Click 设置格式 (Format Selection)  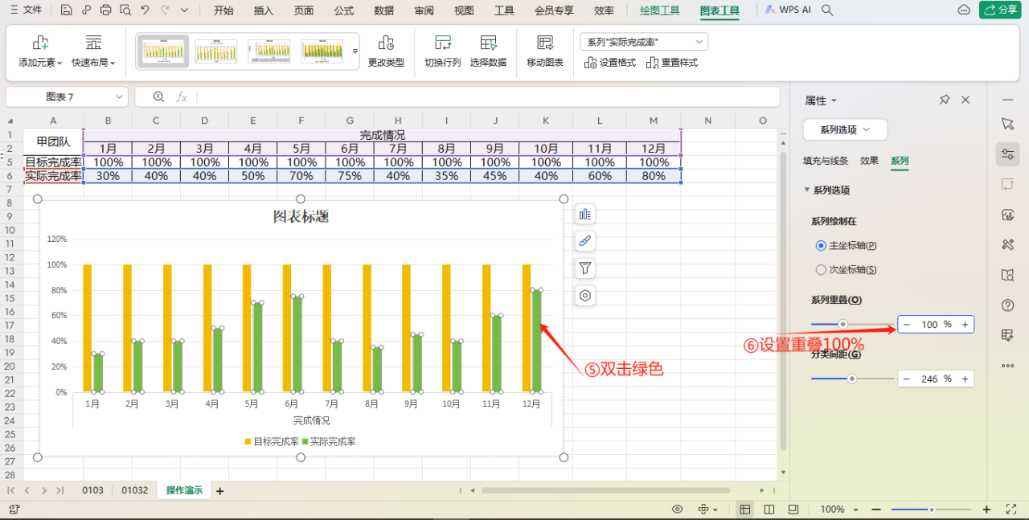coord(610,63)
